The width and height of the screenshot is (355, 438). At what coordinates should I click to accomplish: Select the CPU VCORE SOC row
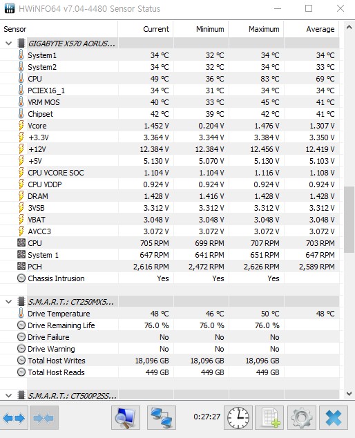coord(169,173)
